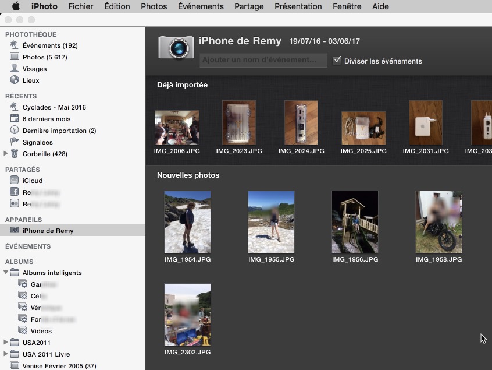
Task: Select 'Signalées' label in sidebar
Action: tap(38, 142)
